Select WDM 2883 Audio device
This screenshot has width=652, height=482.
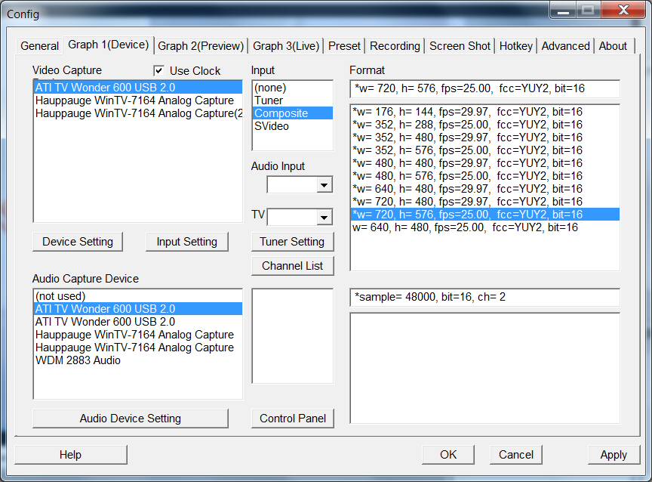click(x=137, y=360)
